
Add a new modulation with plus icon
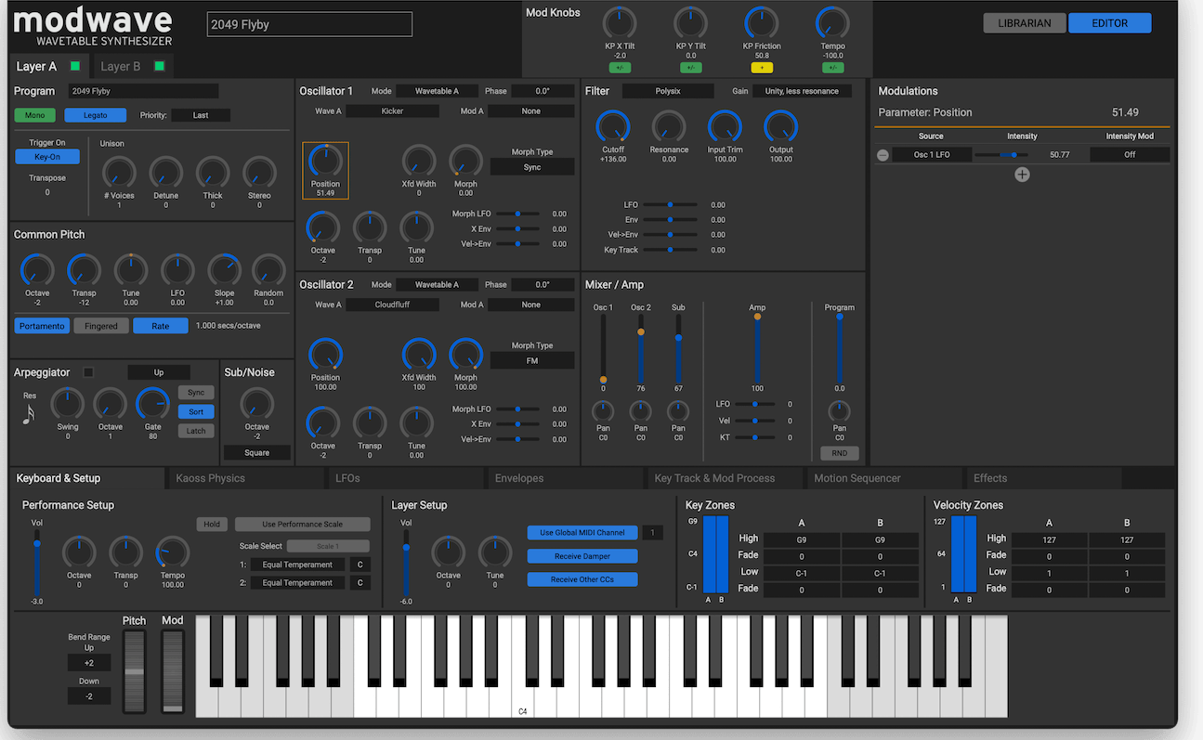pos(1022,175)
